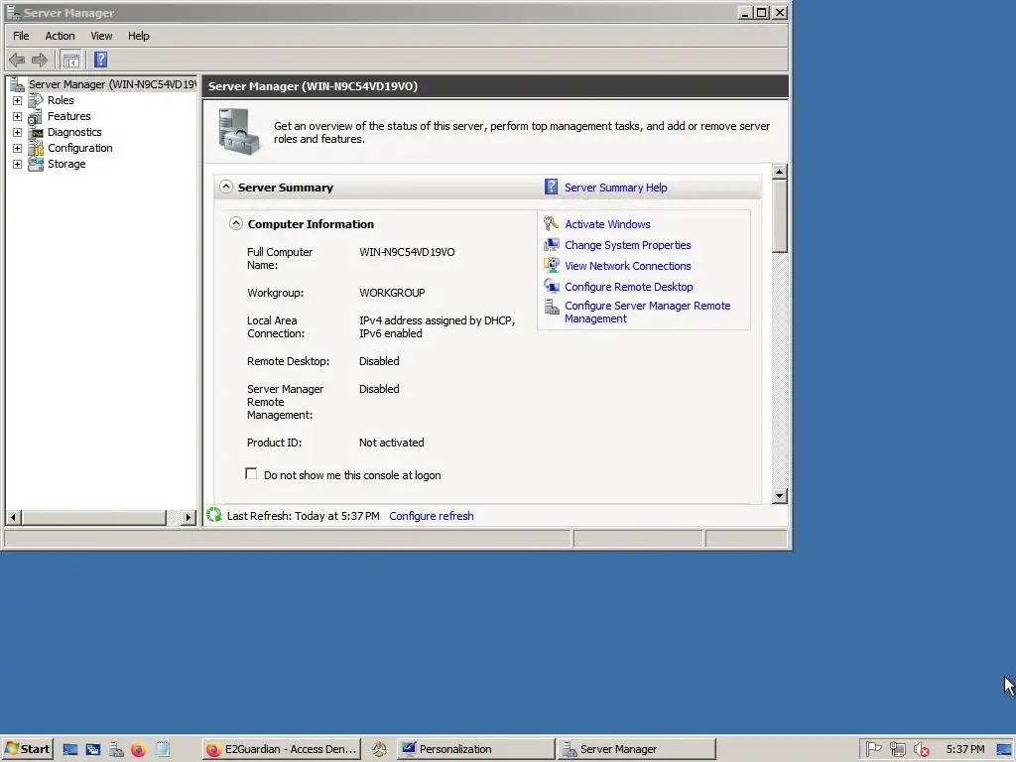Image resolution: width=1016 pixels, height=762 pixels.
Task: Click the network tray icon
Action: (897, 750)
